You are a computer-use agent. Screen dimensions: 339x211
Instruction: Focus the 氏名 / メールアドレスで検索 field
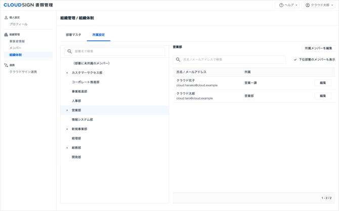[x=229, y=60]
